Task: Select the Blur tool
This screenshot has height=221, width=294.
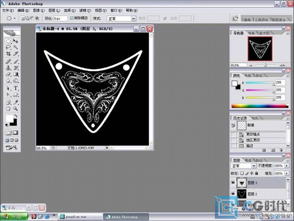Action: click(x=8, y=81)
